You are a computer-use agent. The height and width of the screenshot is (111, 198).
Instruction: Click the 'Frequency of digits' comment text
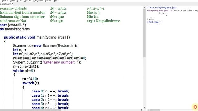tap(13, 8)
